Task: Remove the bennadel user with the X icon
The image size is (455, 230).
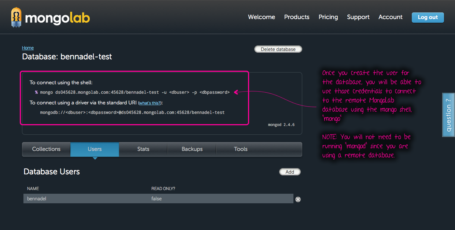Action: click(298, 199)
